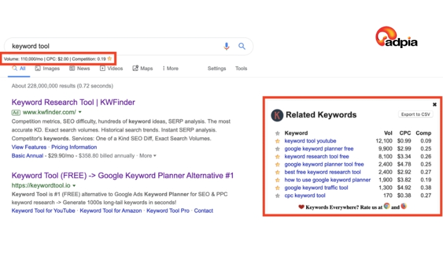Click the Images tab icon

(37, 68)
